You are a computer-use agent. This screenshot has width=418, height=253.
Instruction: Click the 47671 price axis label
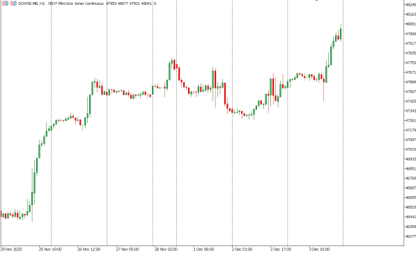coord(410,72)
